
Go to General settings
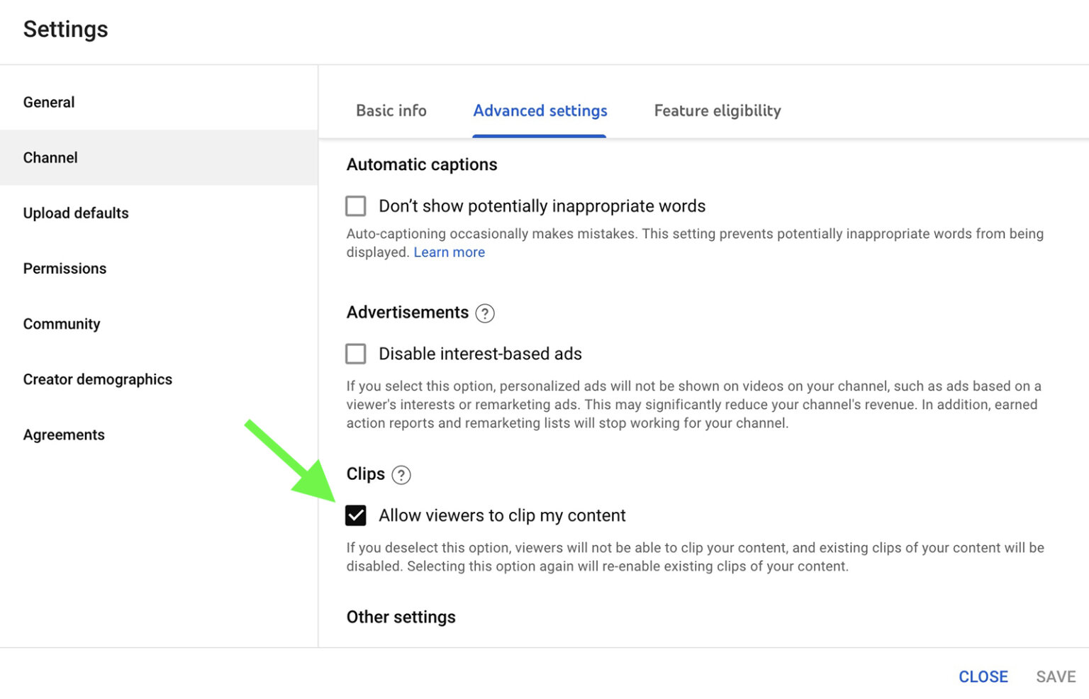click(48, 101)
